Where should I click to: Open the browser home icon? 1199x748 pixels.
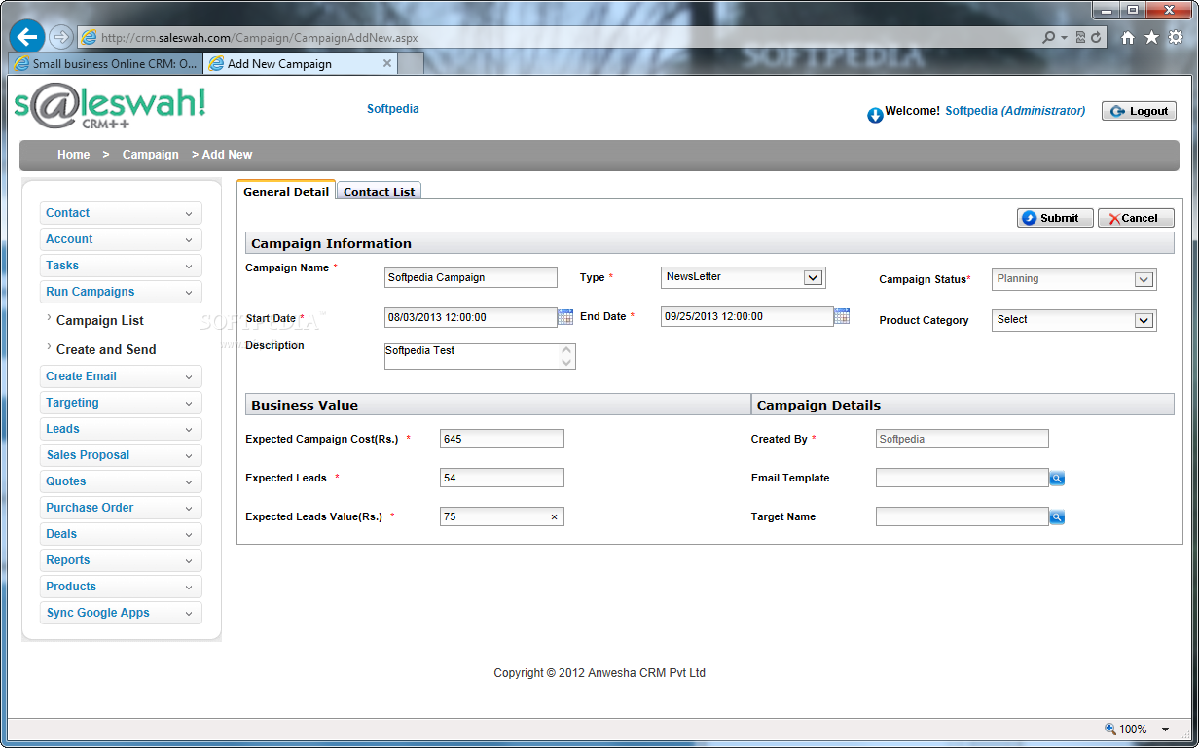coord(1129,38)
